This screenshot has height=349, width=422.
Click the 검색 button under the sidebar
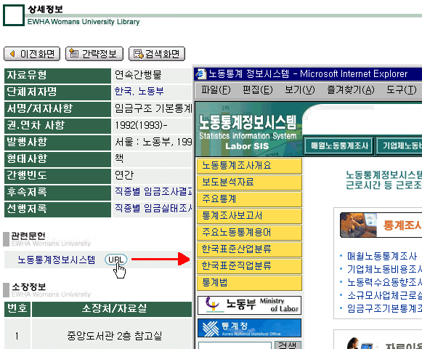click(288, 345)
